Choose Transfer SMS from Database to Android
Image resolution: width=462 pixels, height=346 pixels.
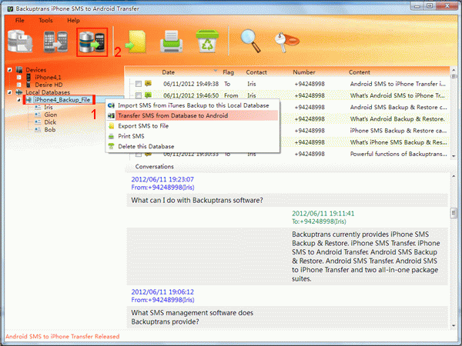pos(192,115)
